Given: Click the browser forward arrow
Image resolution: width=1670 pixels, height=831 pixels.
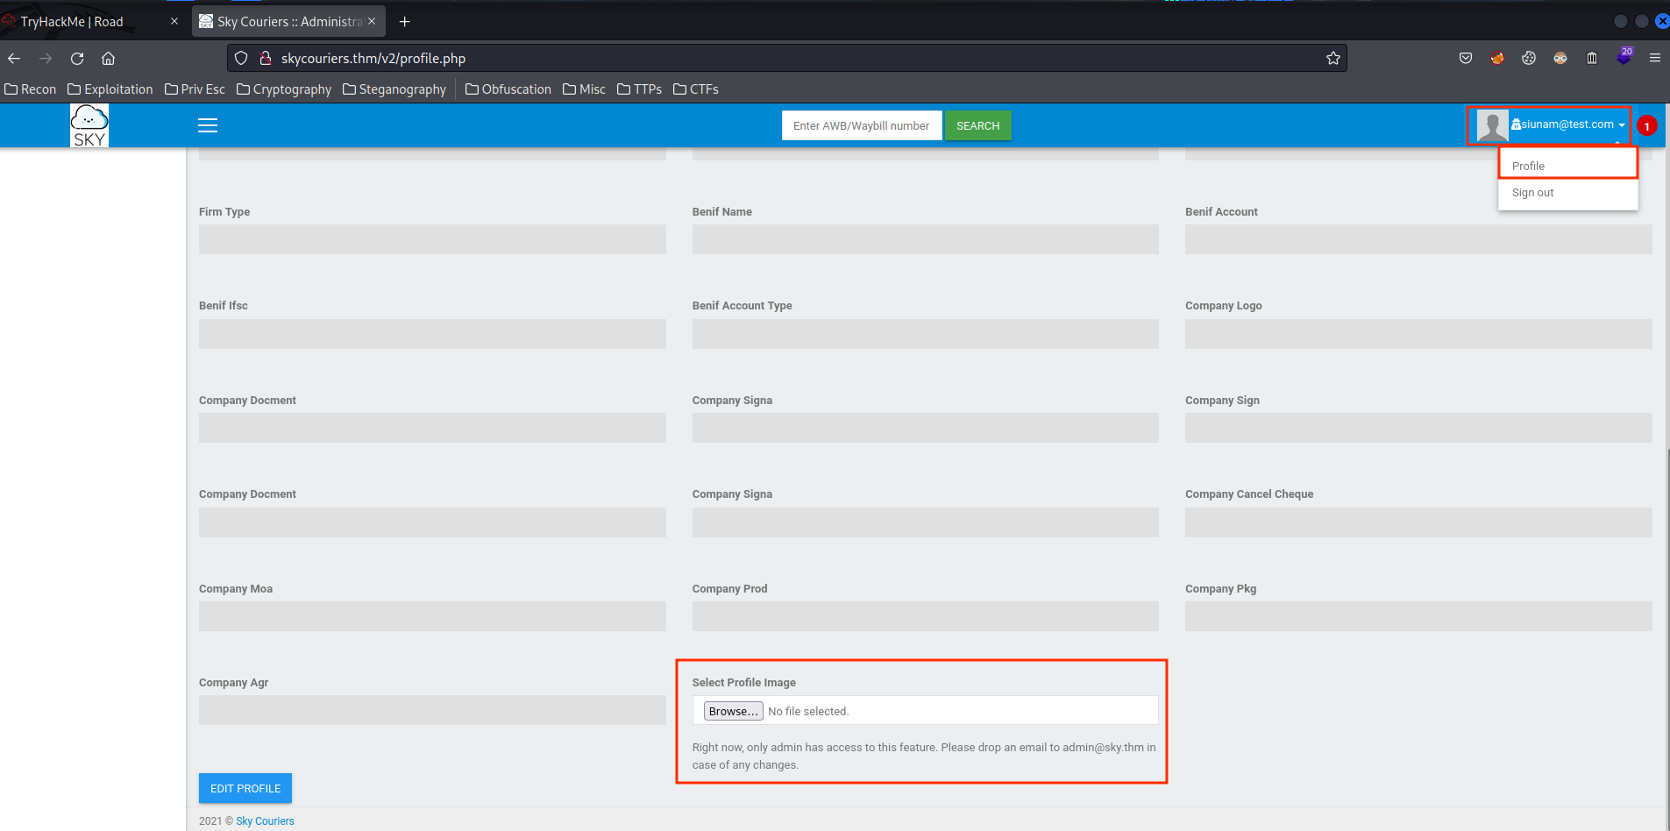Looking at the screenshot, I should coord(46,59).
